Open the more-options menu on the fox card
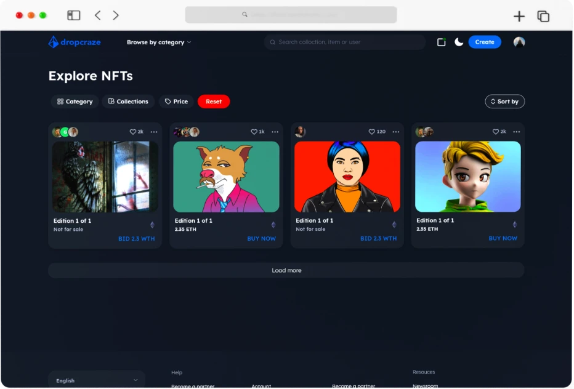The width and height of the screenshot is (574, 389). [x=275, y=132]
